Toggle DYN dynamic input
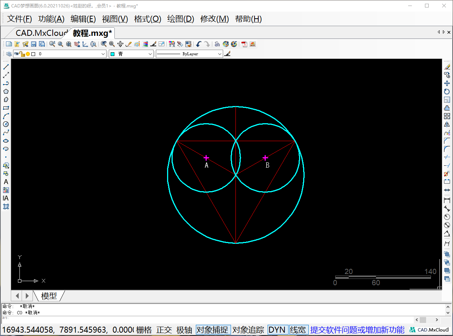The width and height of the screenshot is (453, 336). click(x=278, y=330)
